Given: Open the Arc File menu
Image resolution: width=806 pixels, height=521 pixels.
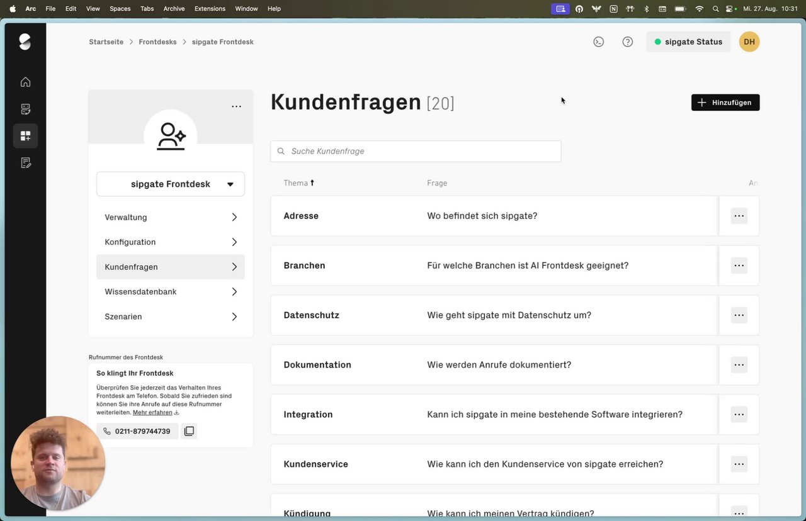Looking at the screenshot, I should [50, 9].
